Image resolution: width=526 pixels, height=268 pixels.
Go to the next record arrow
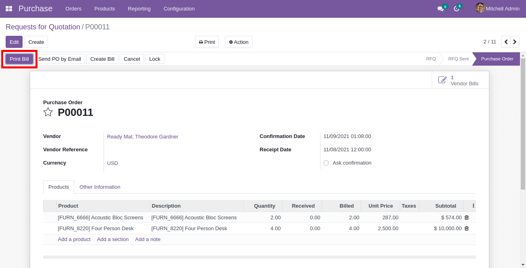(x=515, y=42)
